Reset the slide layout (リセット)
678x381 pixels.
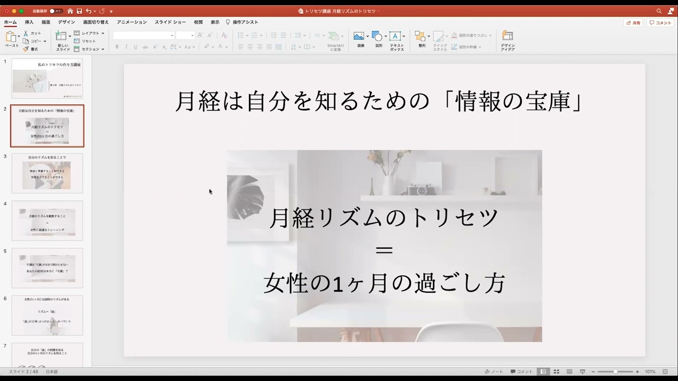pyautogui.click(x=85, y=41)
